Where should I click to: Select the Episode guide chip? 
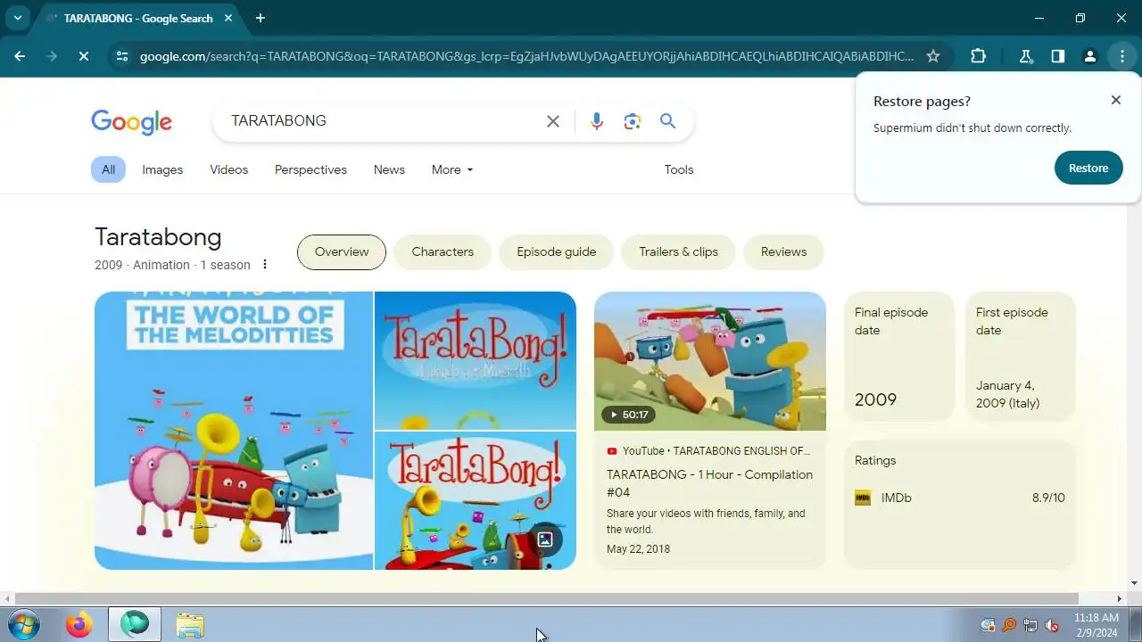point(557,251)
